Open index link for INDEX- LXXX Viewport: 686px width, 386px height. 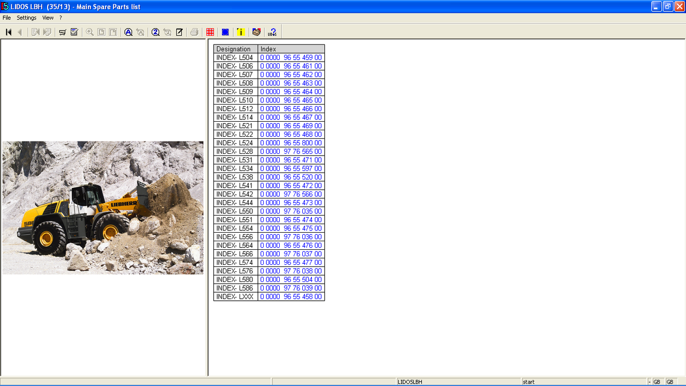(291, 297)
